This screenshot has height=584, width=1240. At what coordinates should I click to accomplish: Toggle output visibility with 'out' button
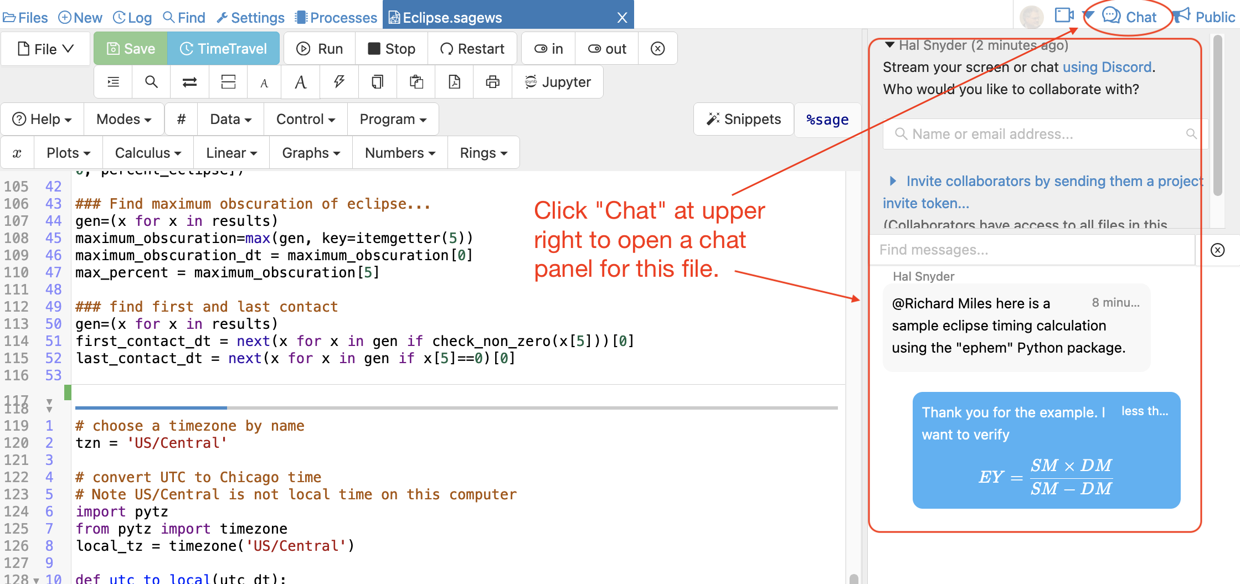coord(607,49)
